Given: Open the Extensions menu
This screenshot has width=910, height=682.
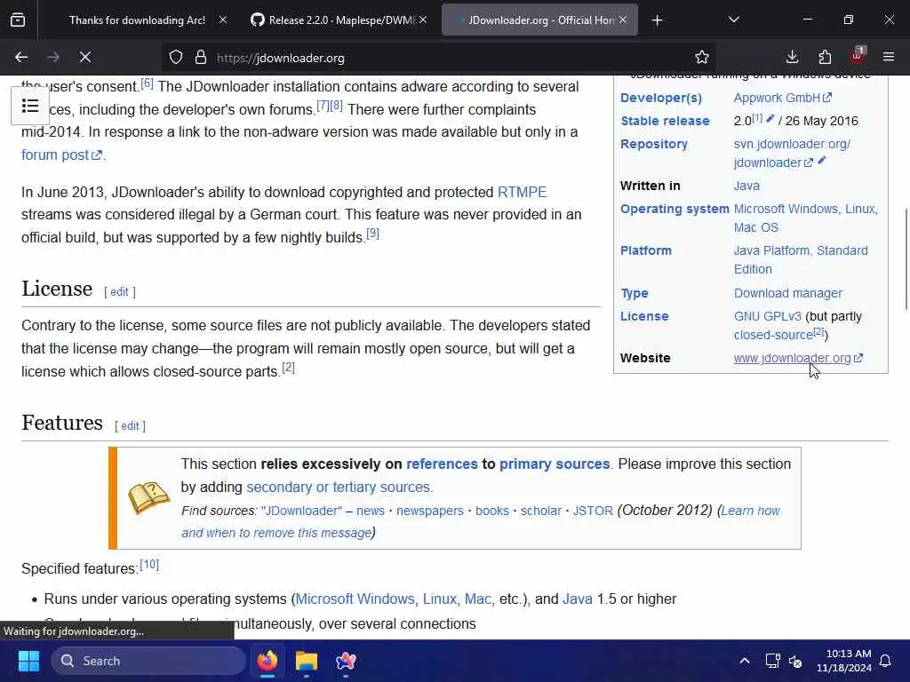Looking at the screenshot, I should pos(825,58).
